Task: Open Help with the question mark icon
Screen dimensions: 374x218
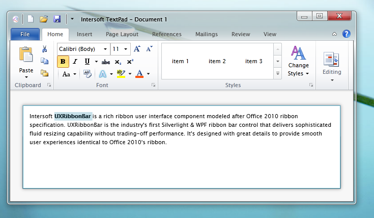Action: 347,34
